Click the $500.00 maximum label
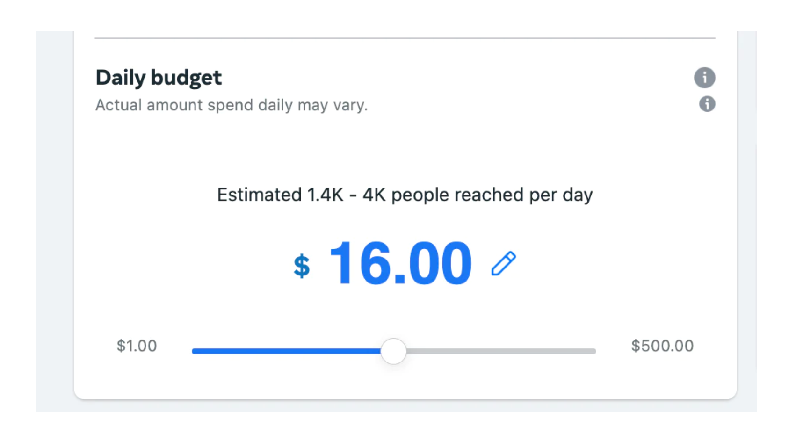The image size is (796, 434). click(x=662, y=346)
